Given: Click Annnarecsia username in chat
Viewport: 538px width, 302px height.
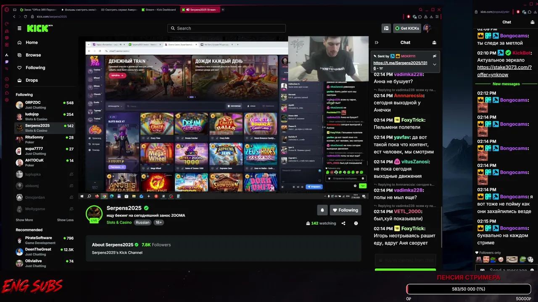Looking at the screenshot, I should coord(409,96).
